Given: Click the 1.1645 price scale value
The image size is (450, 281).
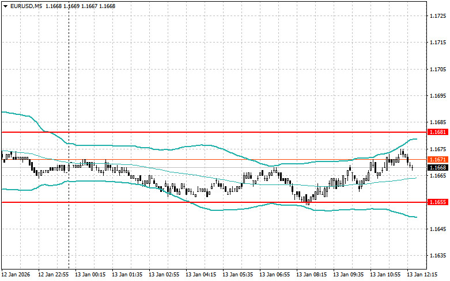Looking at the screenshot, I should (438, 229).
